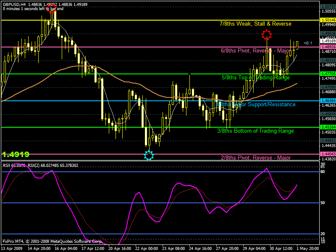
Task: Click the 23 Apr 08:00 time label
Action: tap(173, 249)
